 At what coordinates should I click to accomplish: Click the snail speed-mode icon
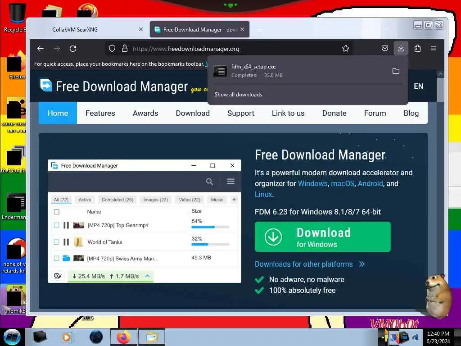click(x=58, y=276)
